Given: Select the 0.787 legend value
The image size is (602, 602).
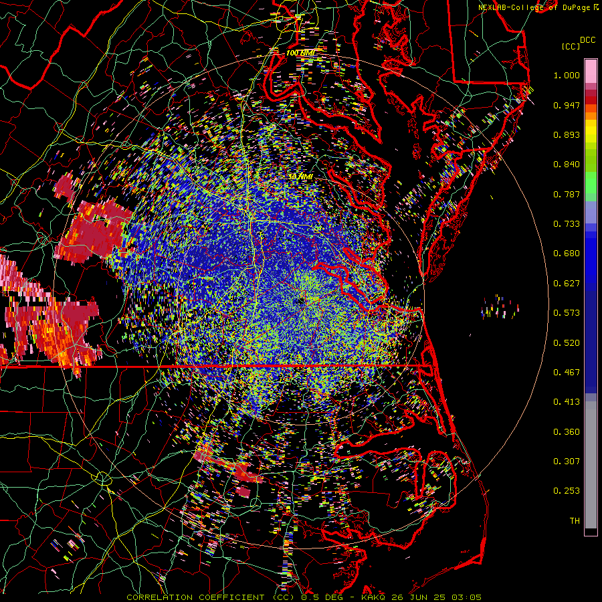Looking at the screenshot, I should [x=567, y=194].
